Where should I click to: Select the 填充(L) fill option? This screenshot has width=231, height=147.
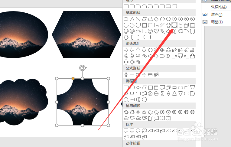(x=217, y=15)
